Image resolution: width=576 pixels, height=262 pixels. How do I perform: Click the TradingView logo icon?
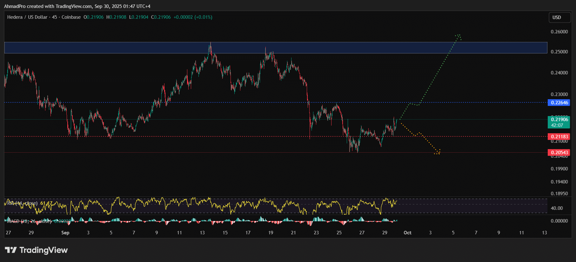(11, 250)
